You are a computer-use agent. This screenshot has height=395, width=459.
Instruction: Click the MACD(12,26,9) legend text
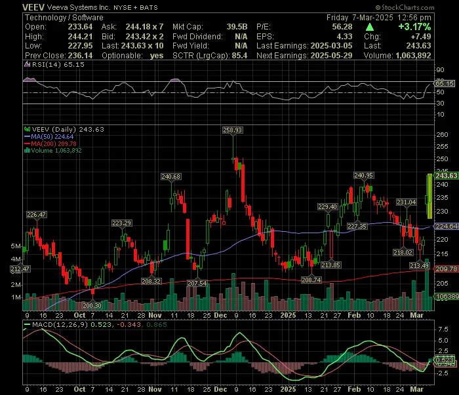click(60, 324)
